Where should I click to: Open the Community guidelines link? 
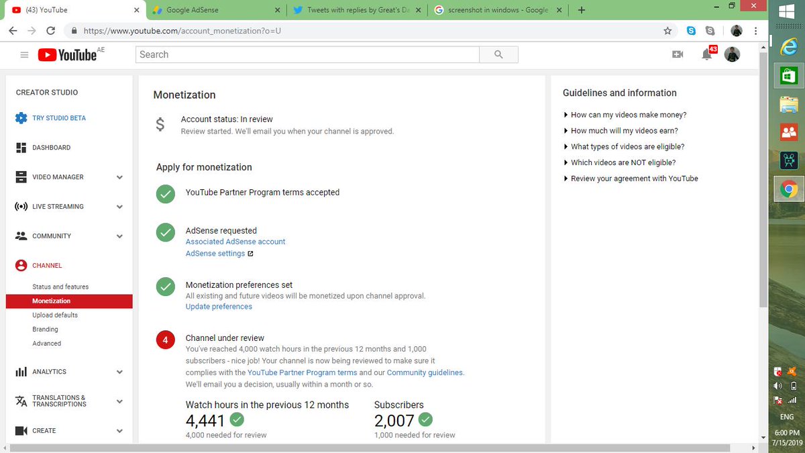425,372
